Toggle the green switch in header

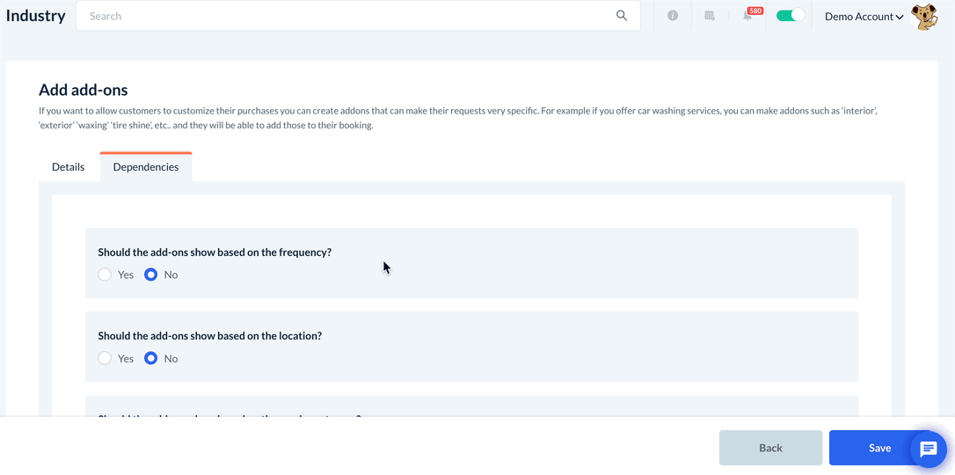[790, 16]
